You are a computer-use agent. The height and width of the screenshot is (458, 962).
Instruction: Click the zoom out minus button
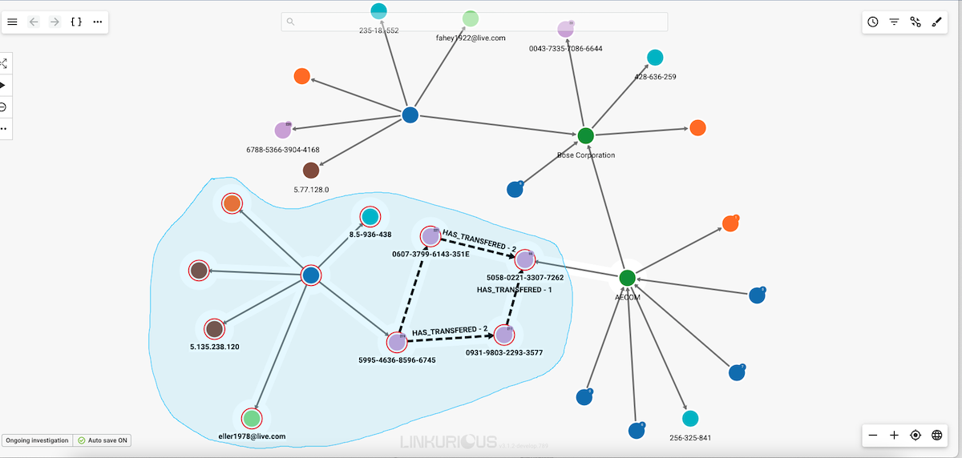873,435
